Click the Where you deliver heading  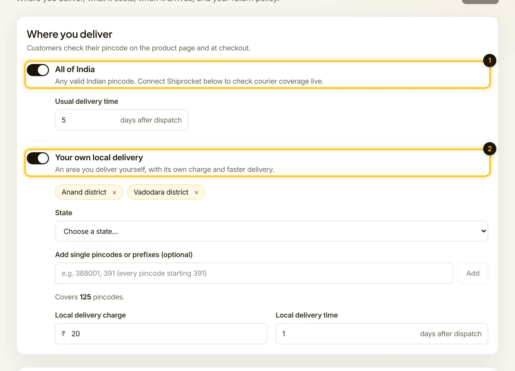(70, 34)
